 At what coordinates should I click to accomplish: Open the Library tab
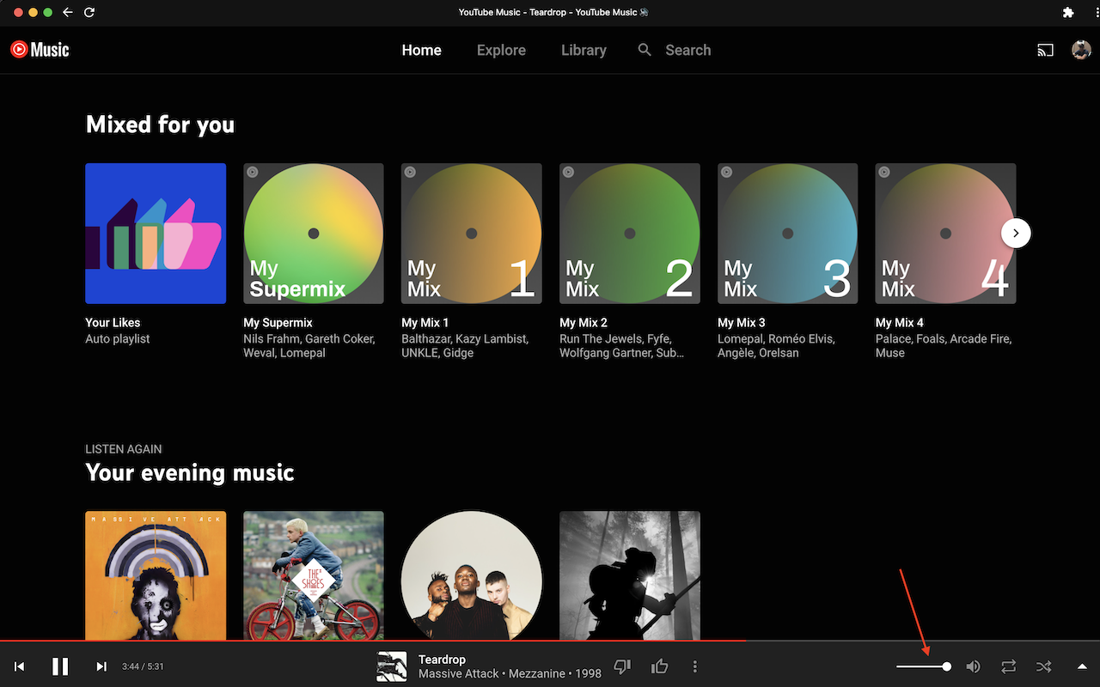click(584, 50)
